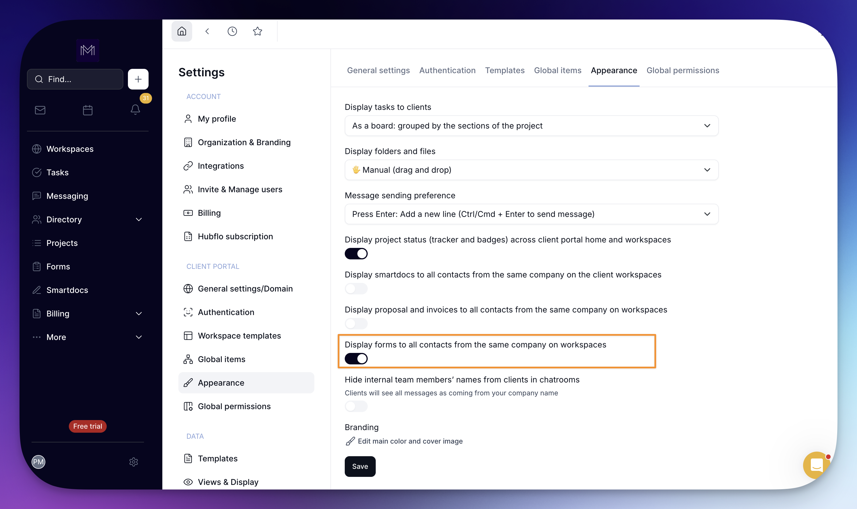Click the Workspaces globe icon
This screenshot has width=857, height=509.
(37, 149)
